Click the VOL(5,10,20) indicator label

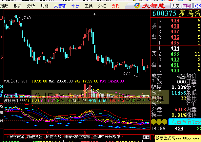[x=15, y=81]
